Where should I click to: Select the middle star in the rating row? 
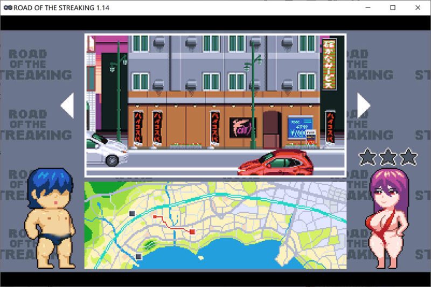388,157
